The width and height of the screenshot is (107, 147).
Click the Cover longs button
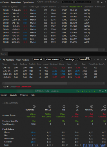pos(69,59)
